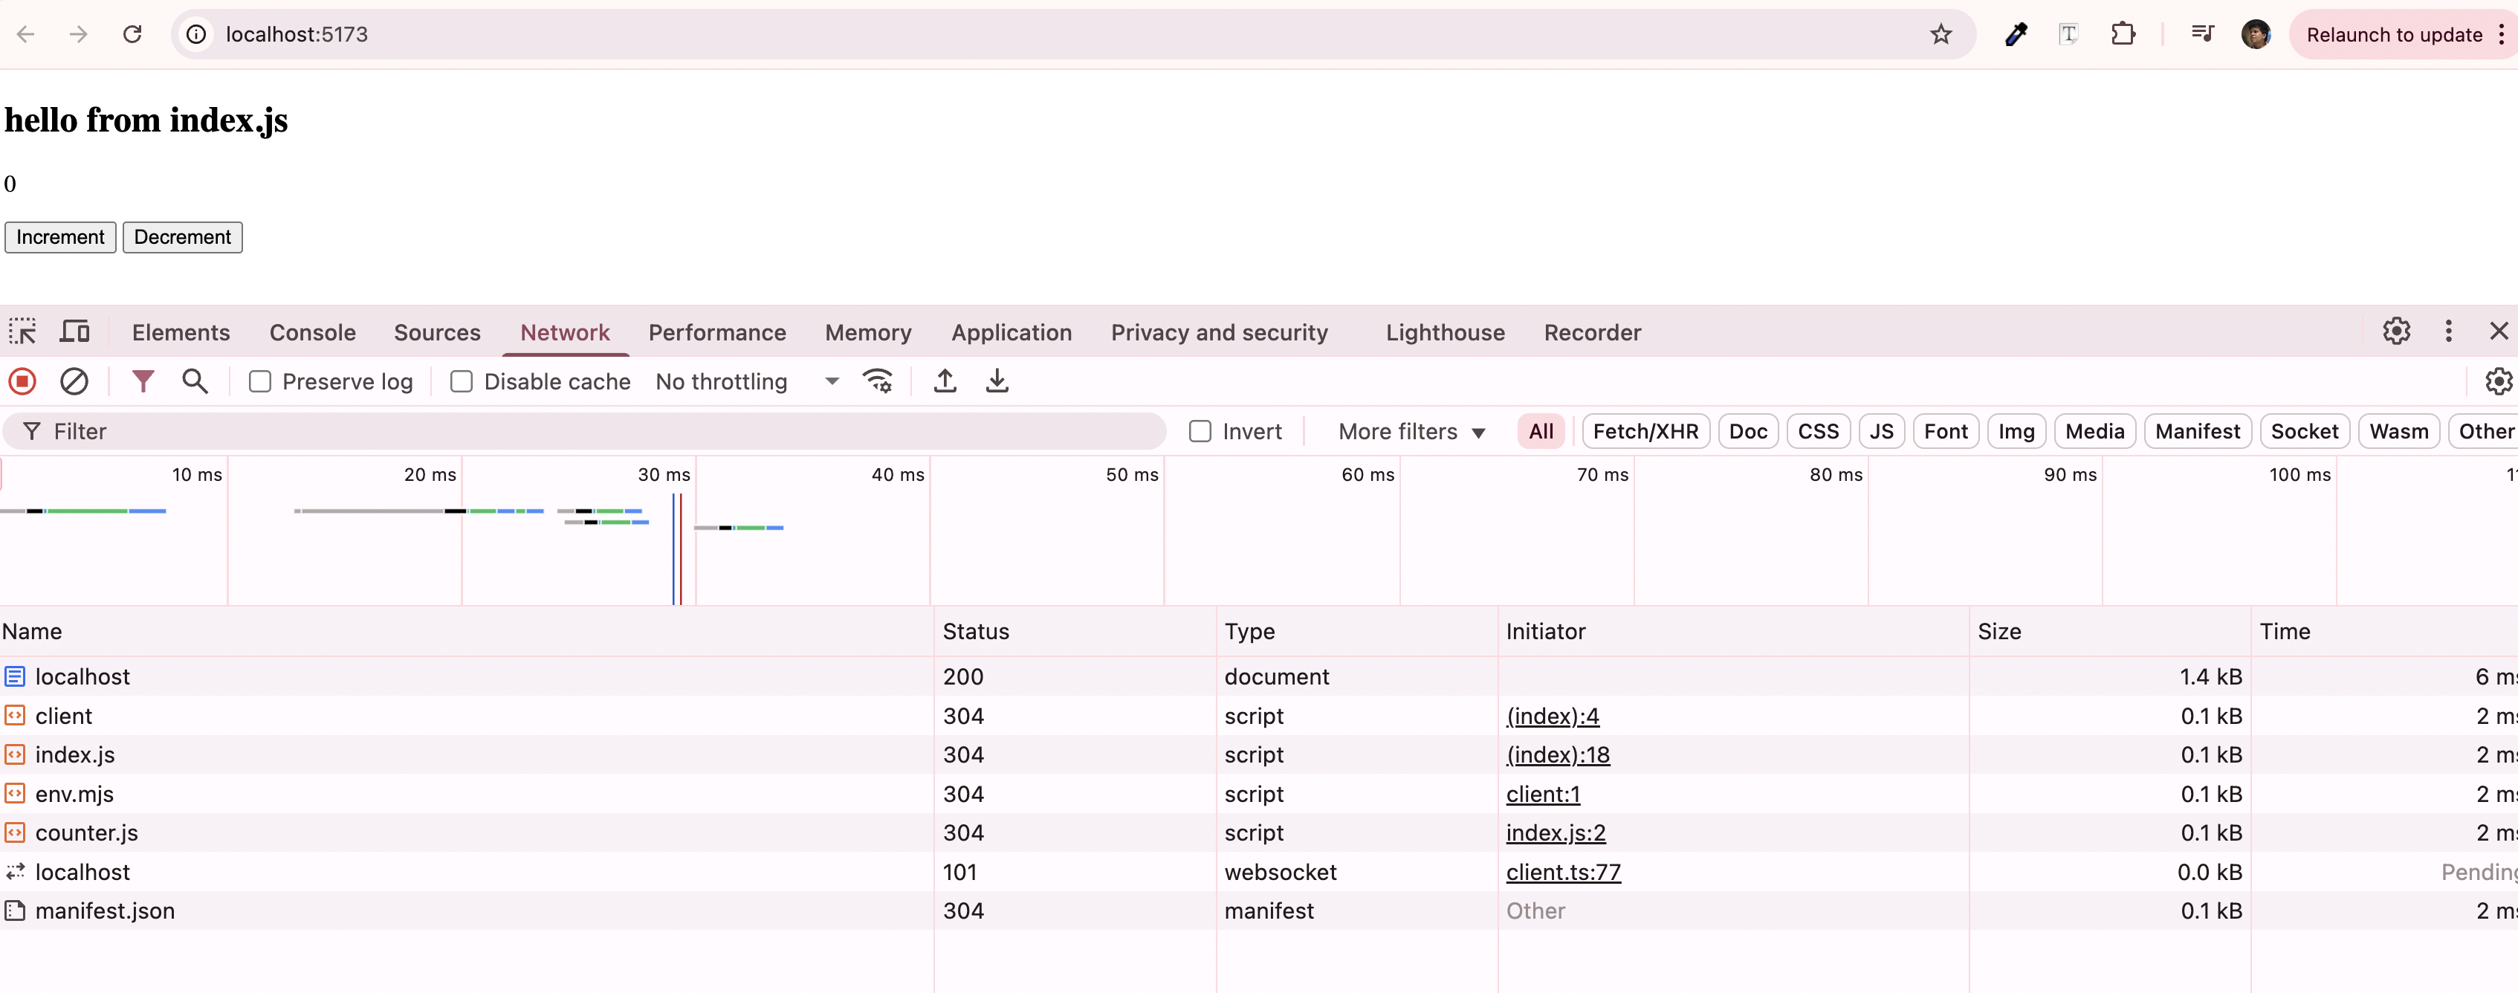
Task: Switch to the Performance tab
Action: 716,331
